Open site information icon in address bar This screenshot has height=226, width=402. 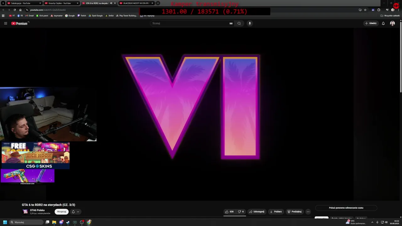(x=27, y=10)
